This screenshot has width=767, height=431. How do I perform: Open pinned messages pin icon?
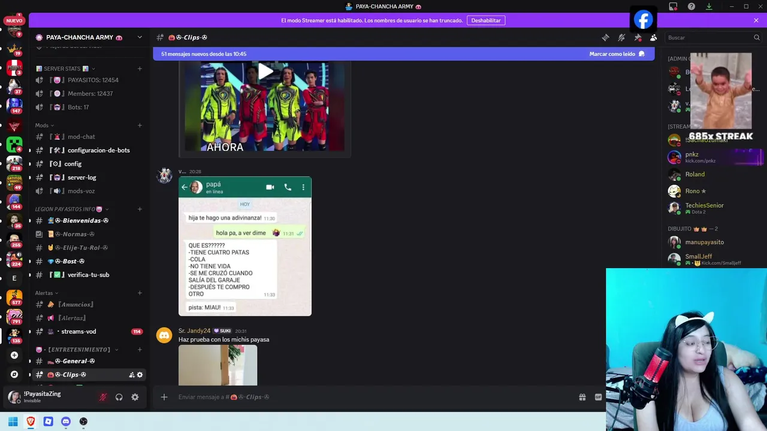tap(638, 37)
